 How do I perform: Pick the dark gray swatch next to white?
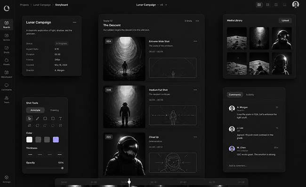[38, 140]
